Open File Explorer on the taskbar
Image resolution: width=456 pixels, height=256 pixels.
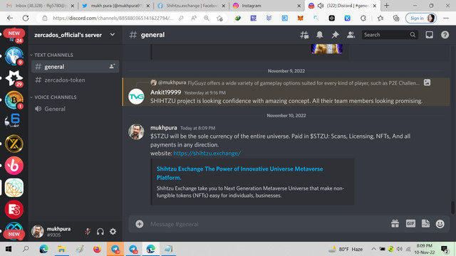click(61, 249)
